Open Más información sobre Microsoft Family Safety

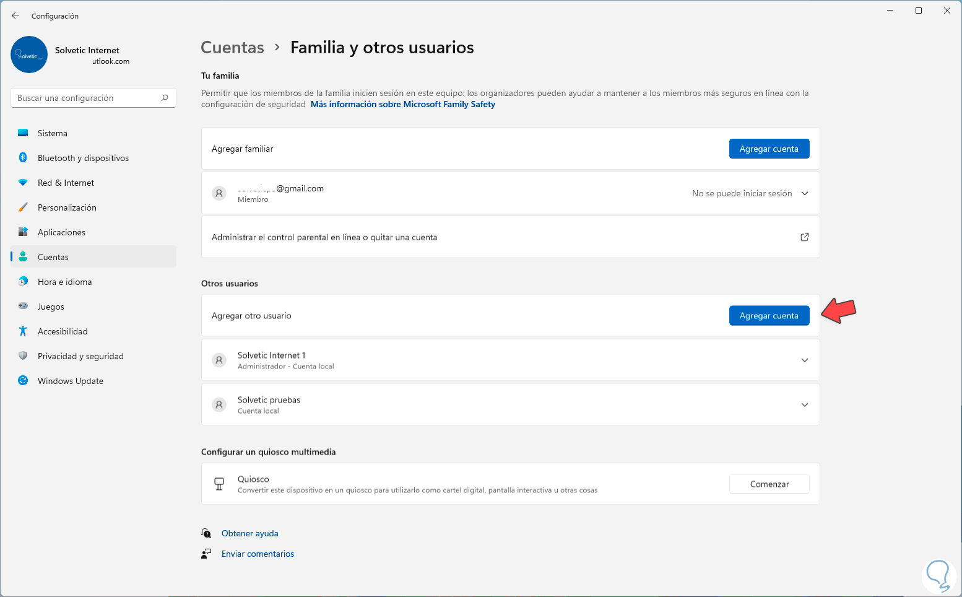pos(403,105)
